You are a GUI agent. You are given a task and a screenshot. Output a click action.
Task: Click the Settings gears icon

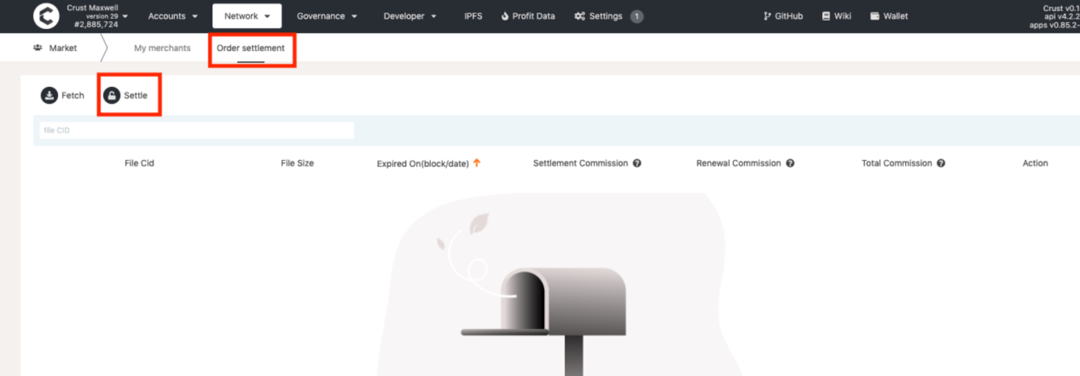point(580,16)
